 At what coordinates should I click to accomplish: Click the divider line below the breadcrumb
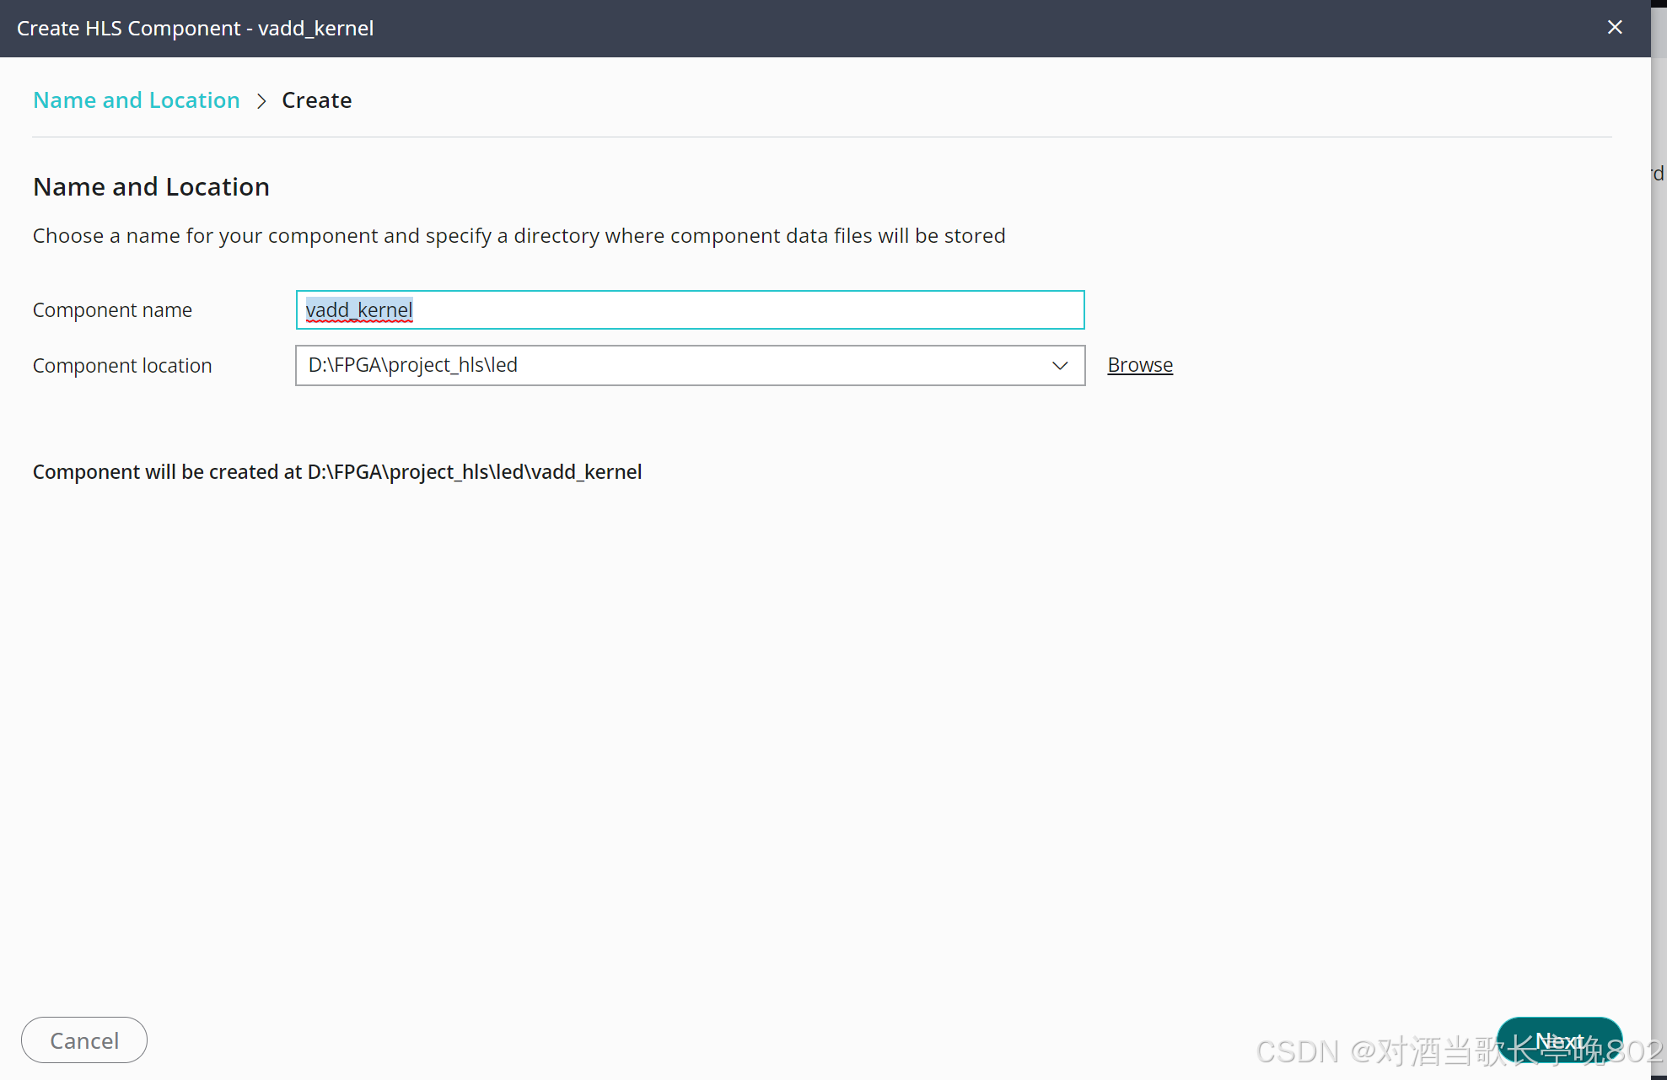(x=822, y=137)
